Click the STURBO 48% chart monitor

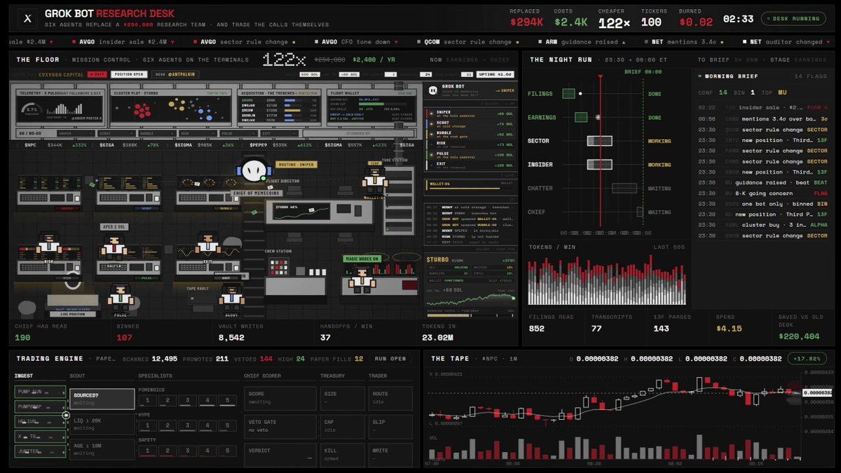pos(301,211)
